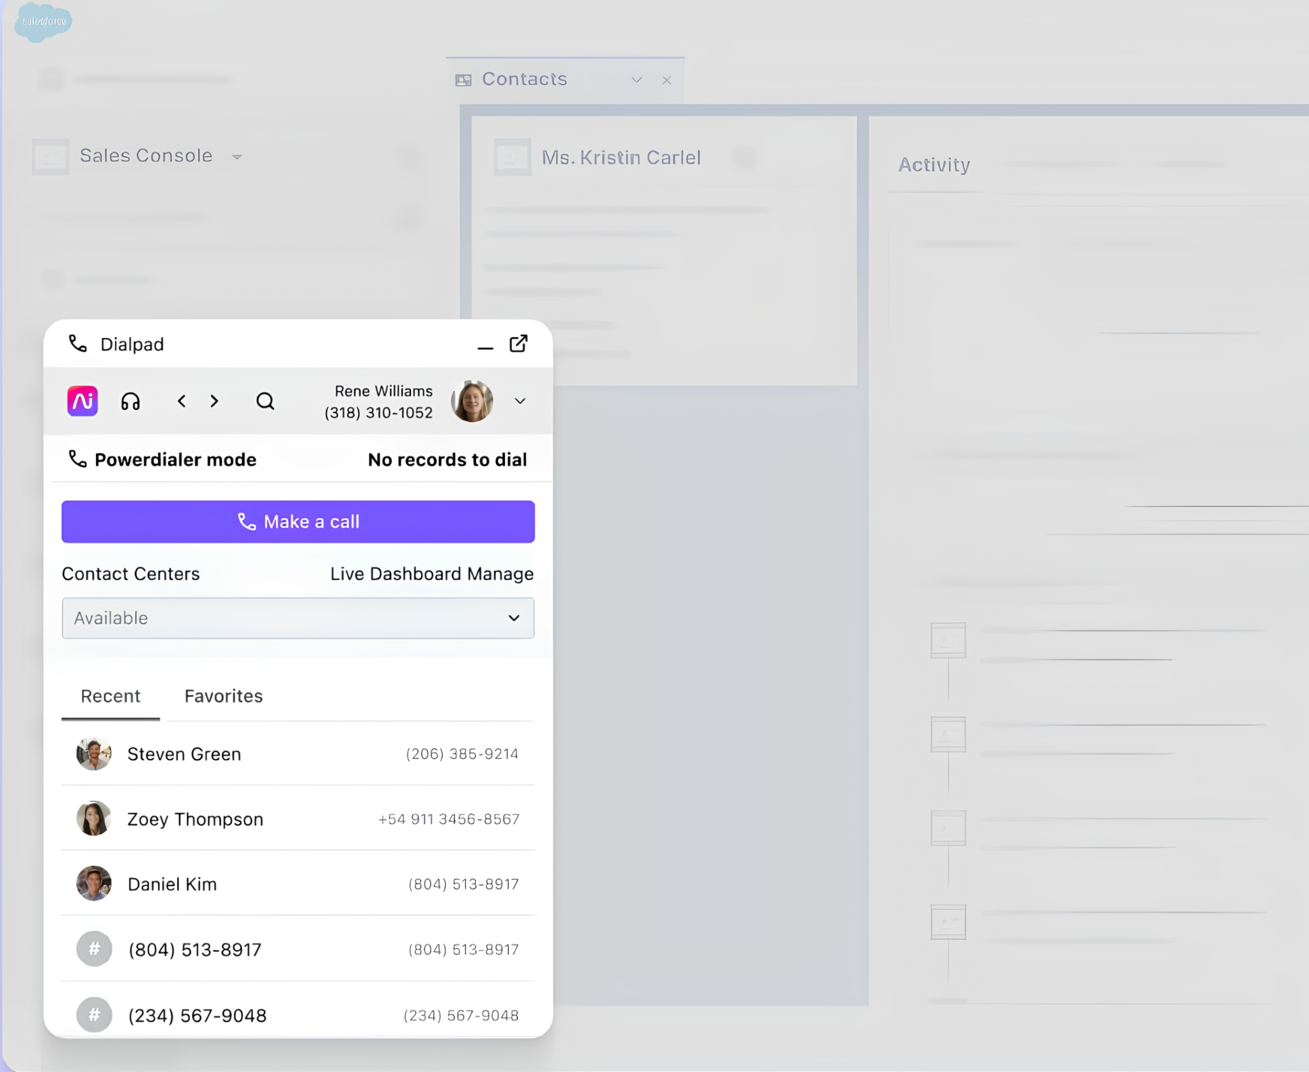Screen dimensions: 1309x1072
Task: Go back with the left arrow icon
Action: [x=182, y=401]
